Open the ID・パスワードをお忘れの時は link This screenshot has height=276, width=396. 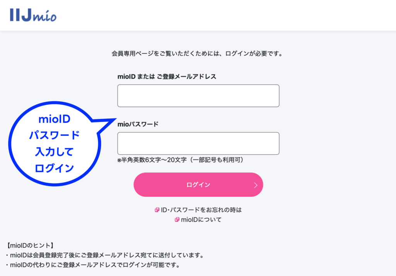(201, 210)
